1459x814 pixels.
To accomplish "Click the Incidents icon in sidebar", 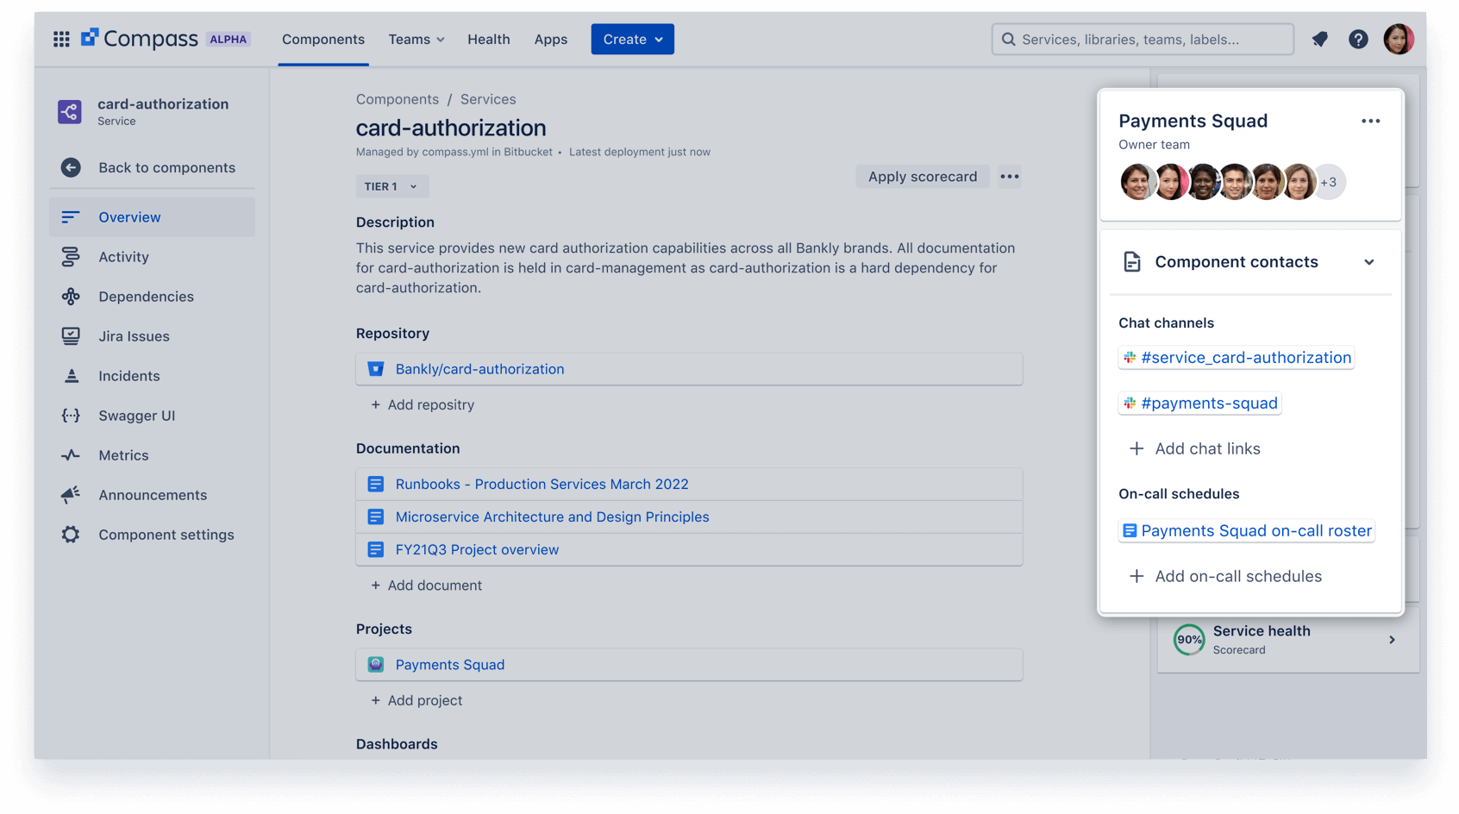I will tap(71, 376).
